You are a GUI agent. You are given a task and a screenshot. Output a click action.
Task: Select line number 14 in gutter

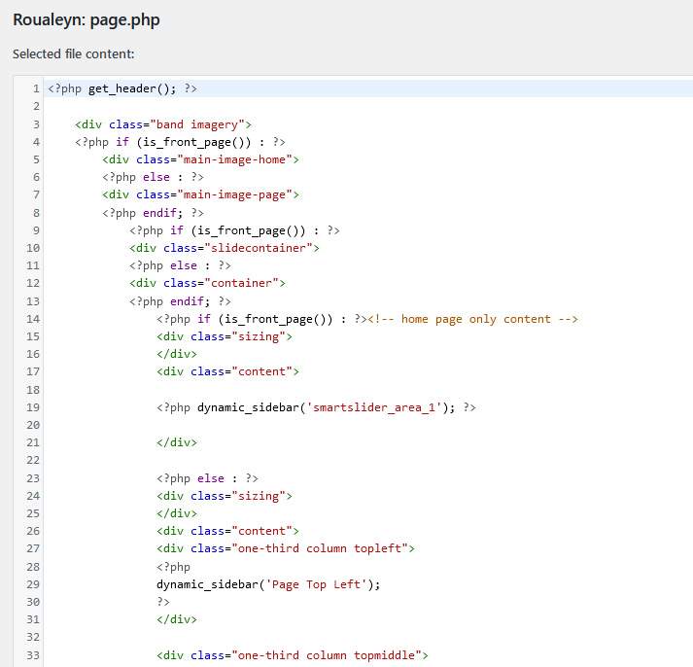click(x=33, y=319)
